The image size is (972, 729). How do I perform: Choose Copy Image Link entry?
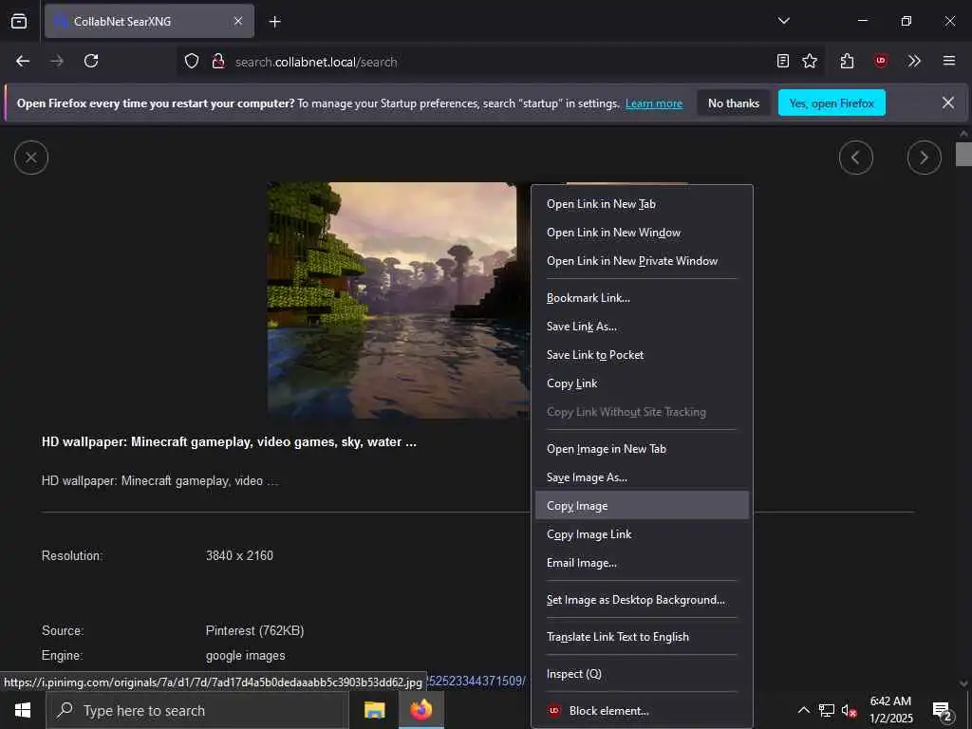tap(642, 534)
